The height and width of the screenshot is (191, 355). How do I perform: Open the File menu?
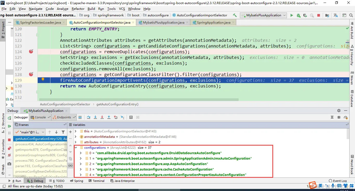[x=4, y=9]
